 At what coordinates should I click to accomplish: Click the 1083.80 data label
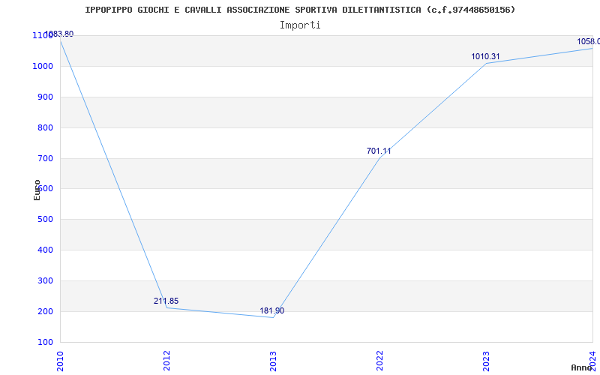[59, 34]
